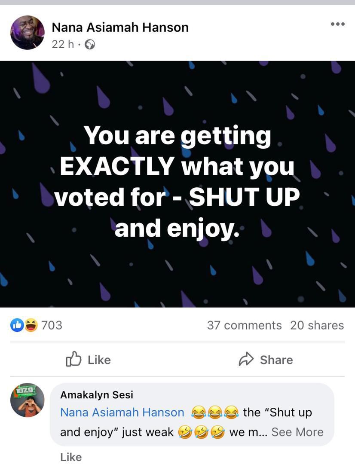View the 20 shares list
This screenshot has height=464, width=355.
click(317, 325)
